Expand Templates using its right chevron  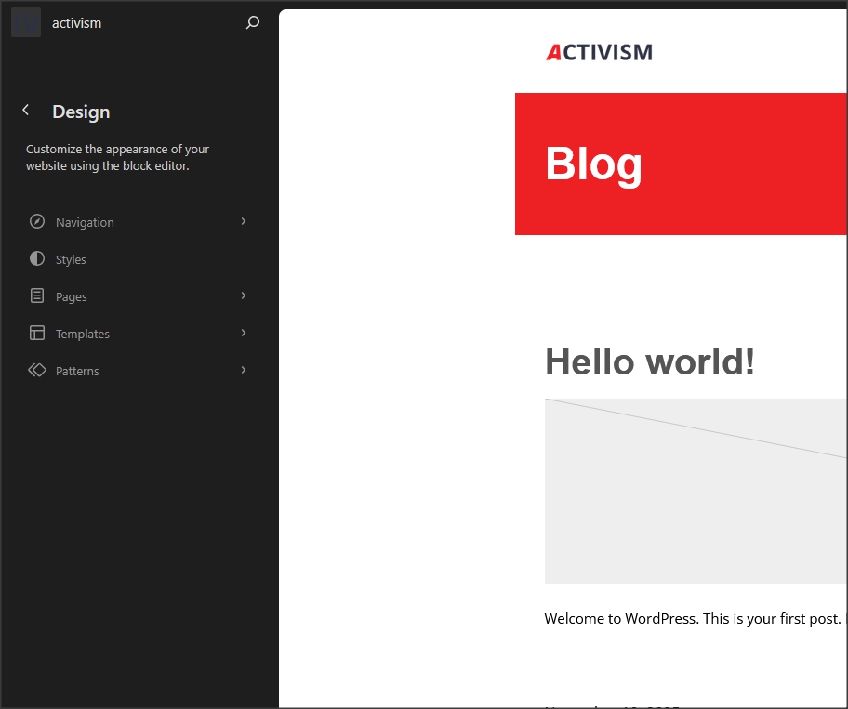(x=244, y=334)
